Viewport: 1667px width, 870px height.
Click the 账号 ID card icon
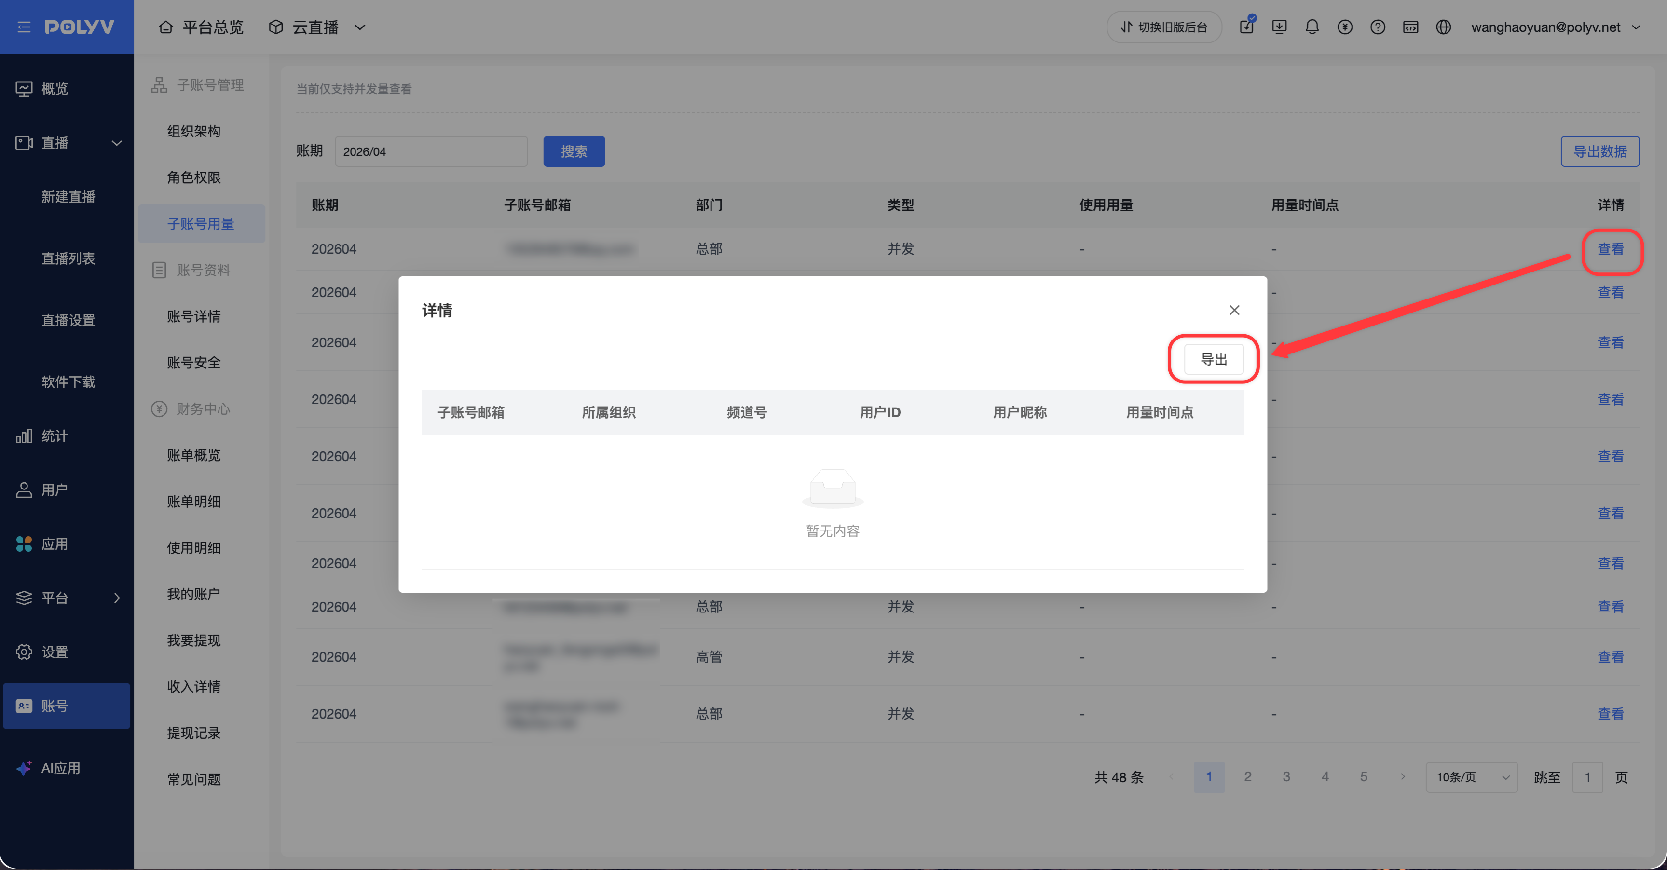24,707
